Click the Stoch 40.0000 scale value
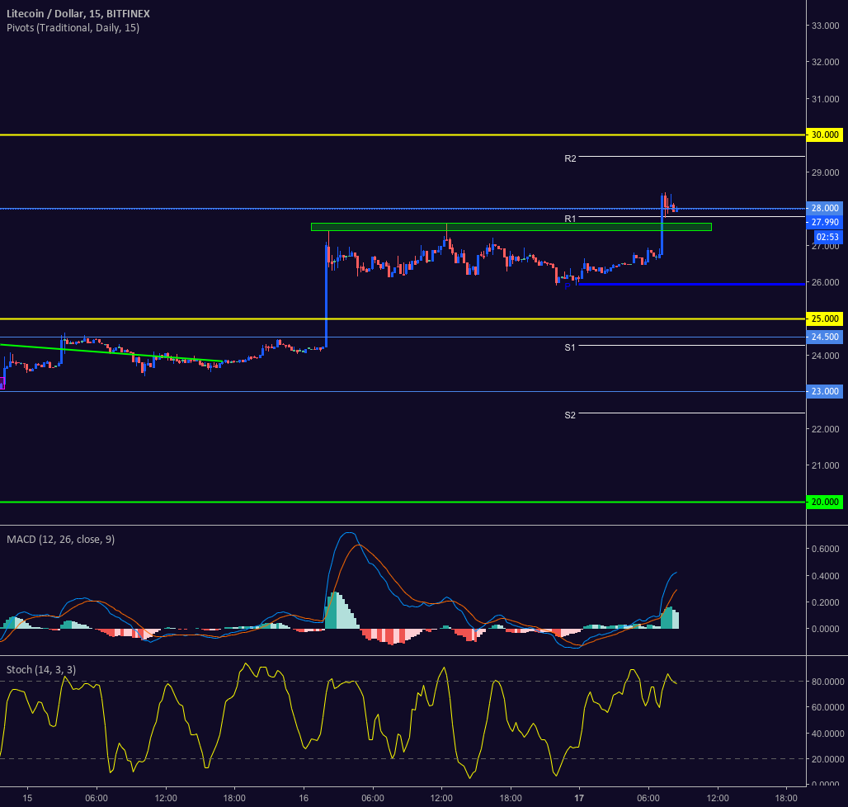Image resolution: width=848 pixels, height=807 pixels. [827, 734]
